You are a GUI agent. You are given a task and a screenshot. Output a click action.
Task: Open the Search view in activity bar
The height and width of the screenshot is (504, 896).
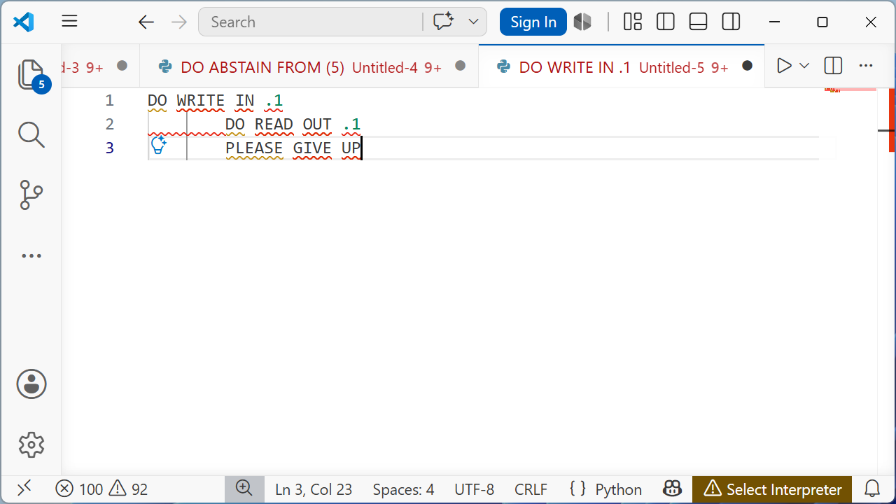click(x=31, y=134)
